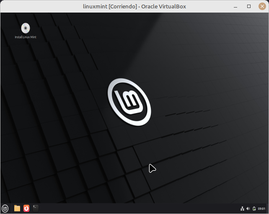Screen dimensions: 269x214
Task: Open the Linux Mint start menu
Action: [5, 208]
